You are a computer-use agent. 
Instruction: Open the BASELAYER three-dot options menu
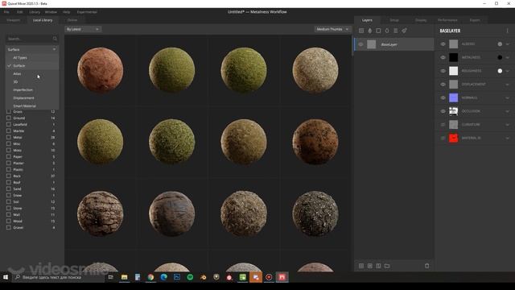508,31
